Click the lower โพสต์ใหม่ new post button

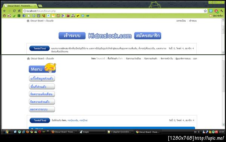40,120
